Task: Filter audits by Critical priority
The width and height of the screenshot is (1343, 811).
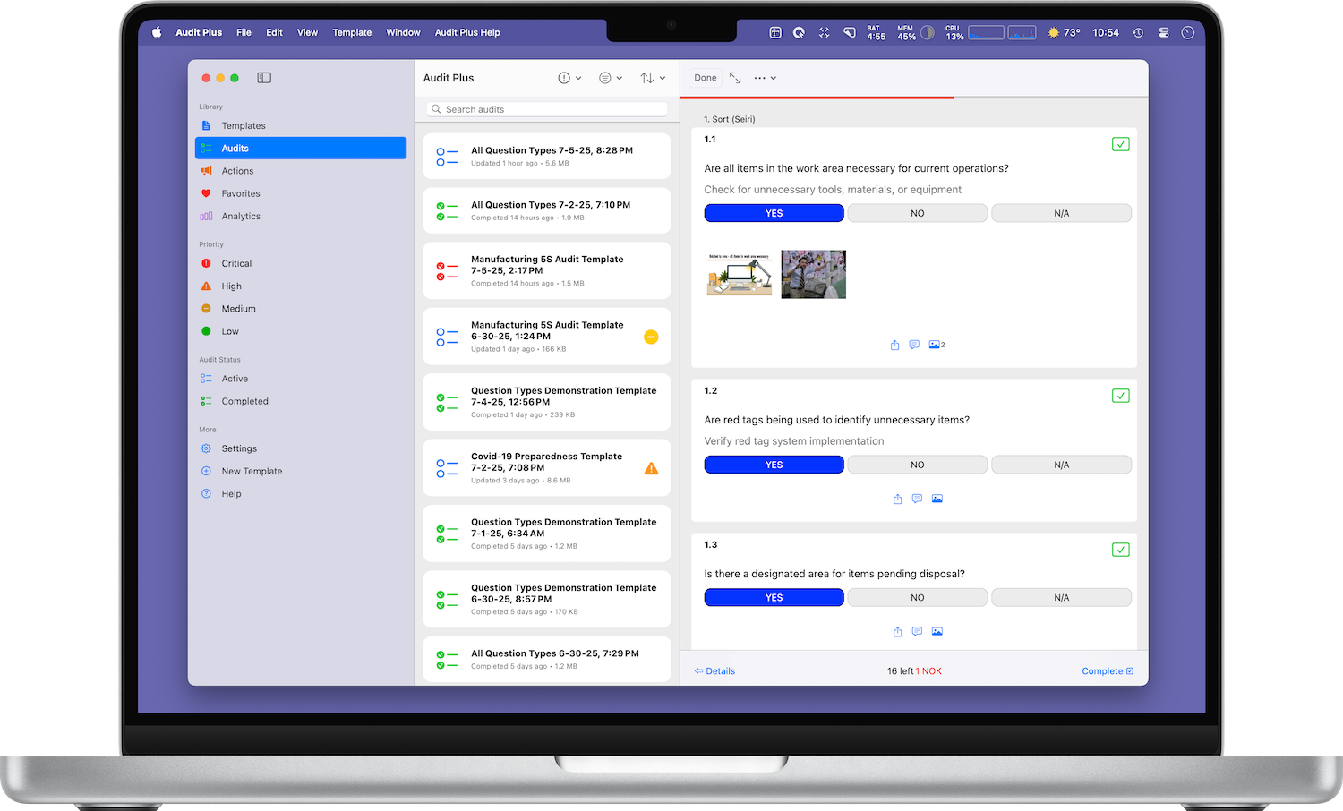Action: click(x=301, y=264)
